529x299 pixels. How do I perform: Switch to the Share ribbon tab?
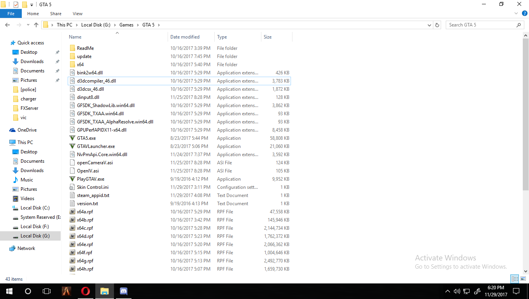pyautogui.click(x=56, y=14)
